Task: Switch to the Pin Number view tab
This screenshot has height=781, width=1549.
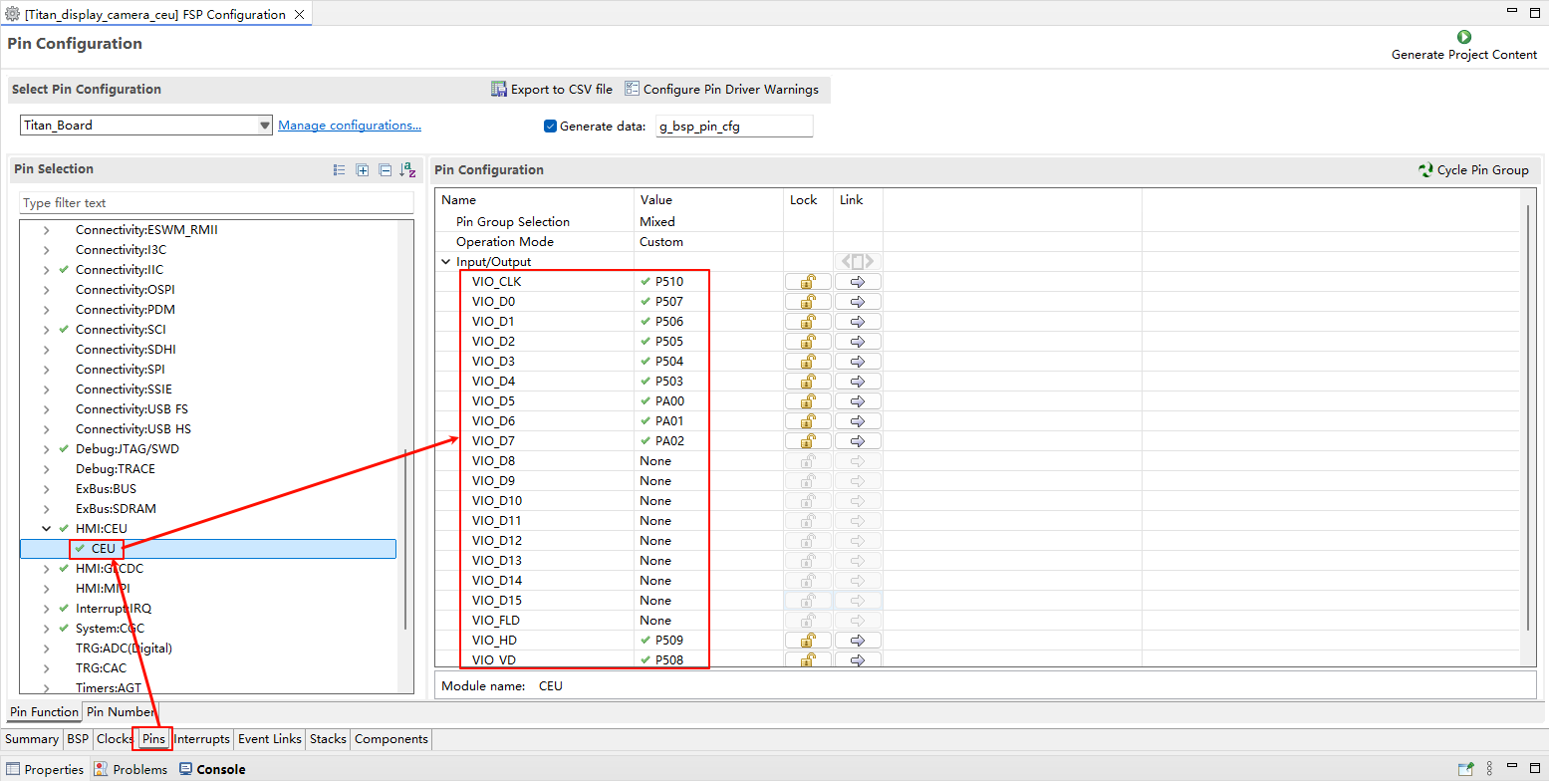Action: point(119,712)
